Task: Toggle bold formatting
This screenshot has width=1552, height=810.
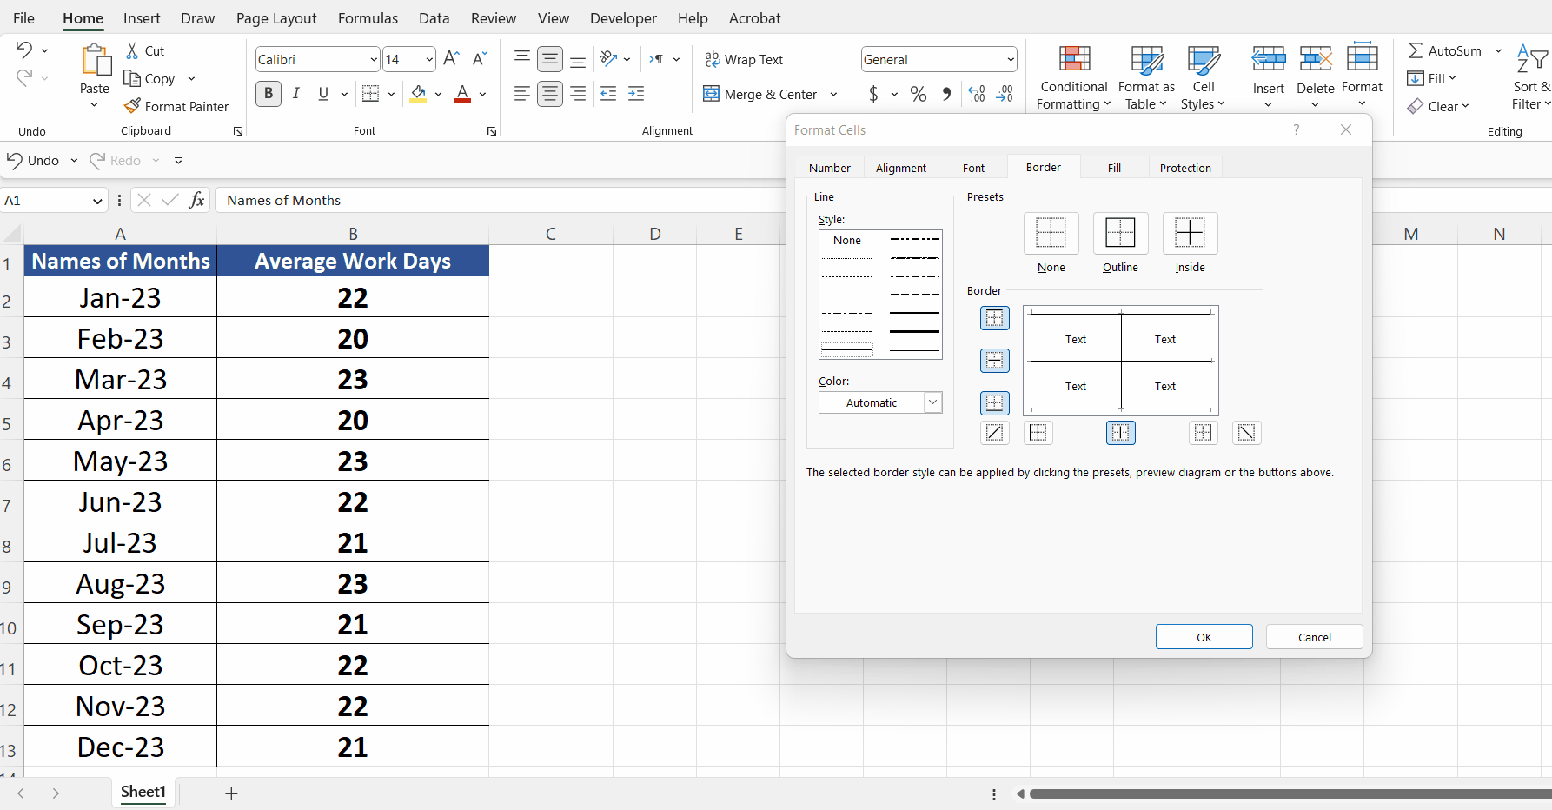Action: [x=268, y=93]
